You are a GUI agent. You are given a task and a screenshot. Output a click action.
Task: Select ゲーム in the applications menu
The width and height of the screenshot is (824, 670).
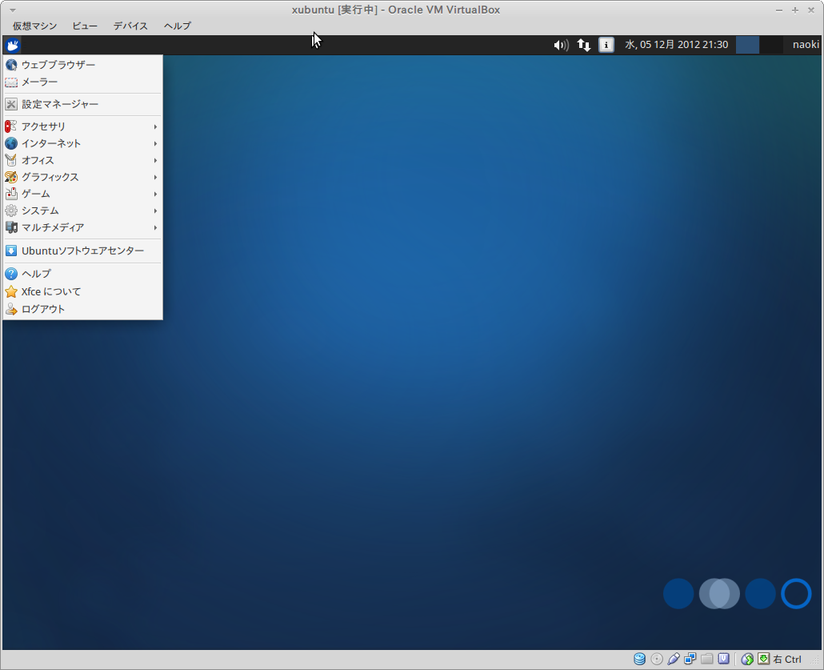82,194
